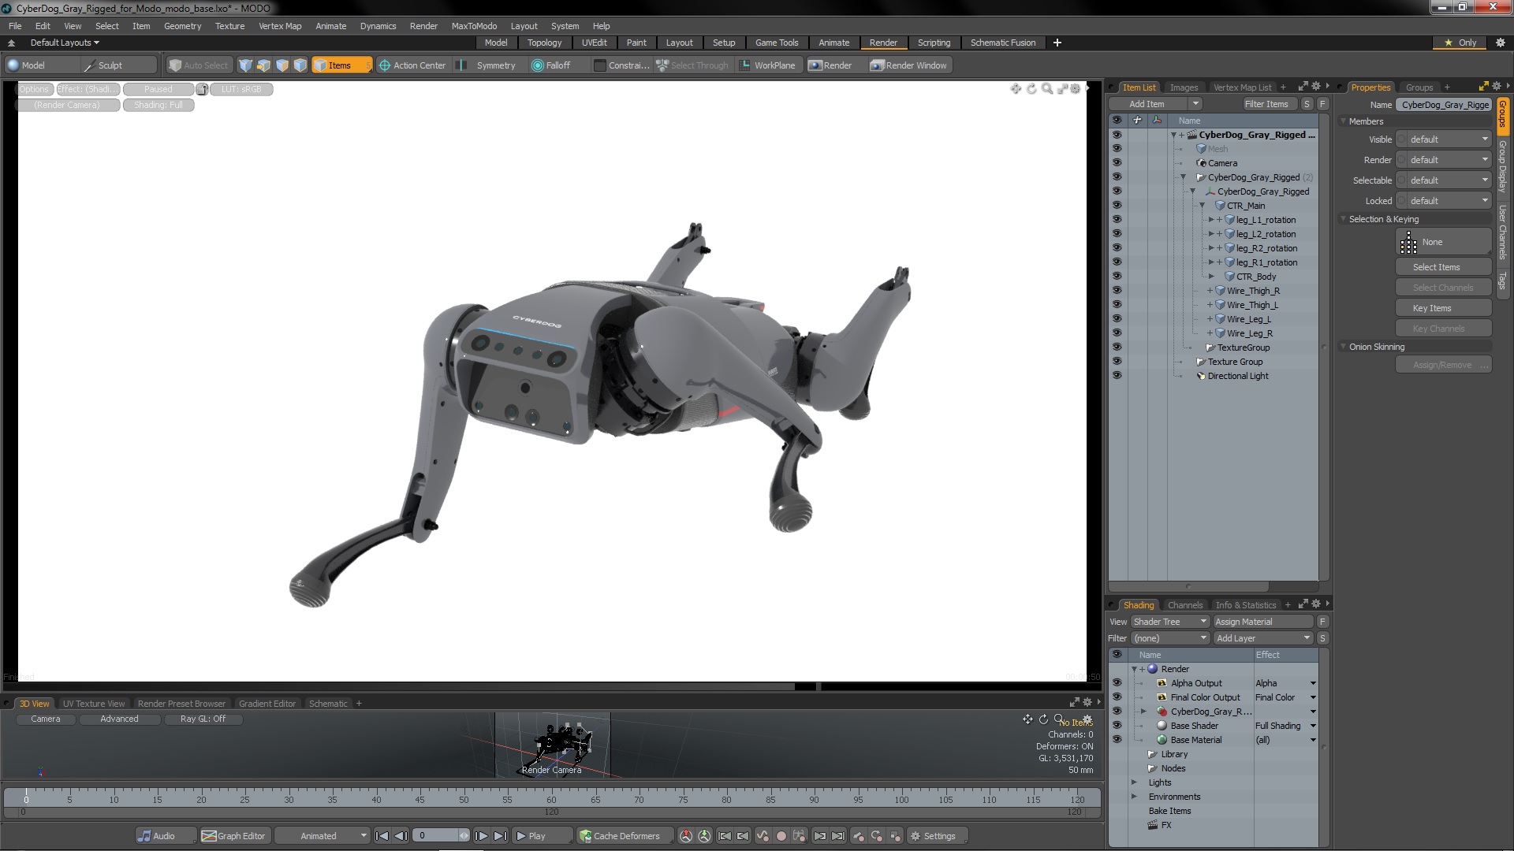This screenshot has height=851, width=1514.
Task: Toggle visibility of Alpha Output layer
Action: tap(1117, 683)
